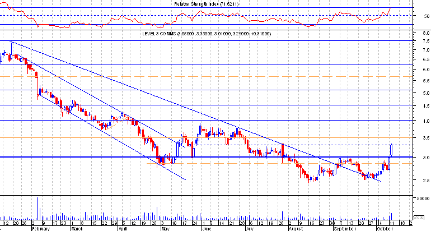Click the 2.5 price axis label

coord(427,181)
